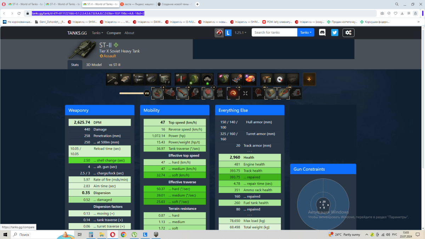Click the 481 Engine health row

pyautogui.click(x=250, y=164)
